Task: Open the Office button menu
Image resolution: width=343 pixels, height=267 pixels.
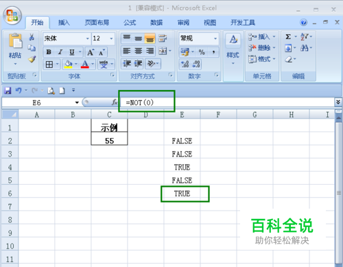Action: (x=12, y=16)
